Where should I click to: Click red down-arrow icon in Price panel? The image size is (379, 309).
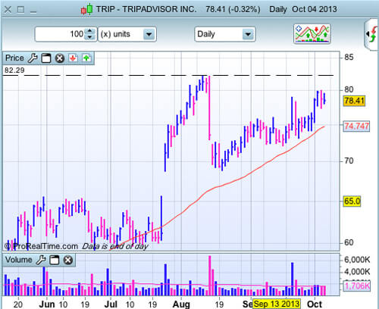[73, 58]
